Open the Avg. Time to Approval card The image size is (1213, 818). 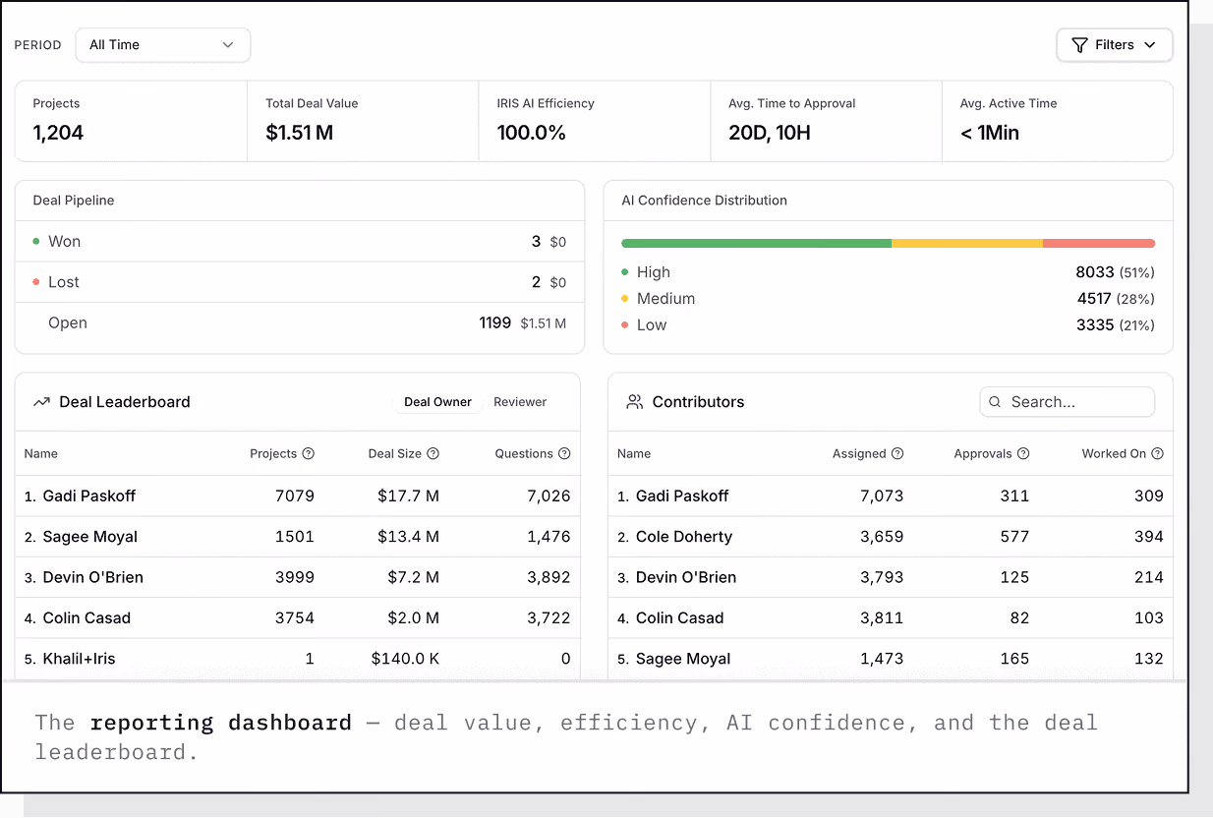point(827,121)
